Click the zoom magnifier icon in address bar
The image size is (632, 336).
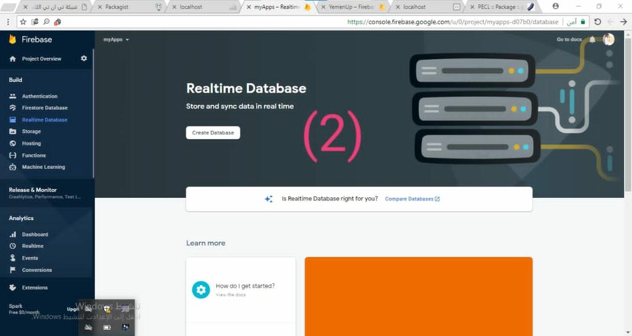pos(46,22)
